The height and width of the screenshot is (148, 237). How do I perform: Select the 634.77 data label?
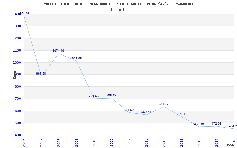164,104
